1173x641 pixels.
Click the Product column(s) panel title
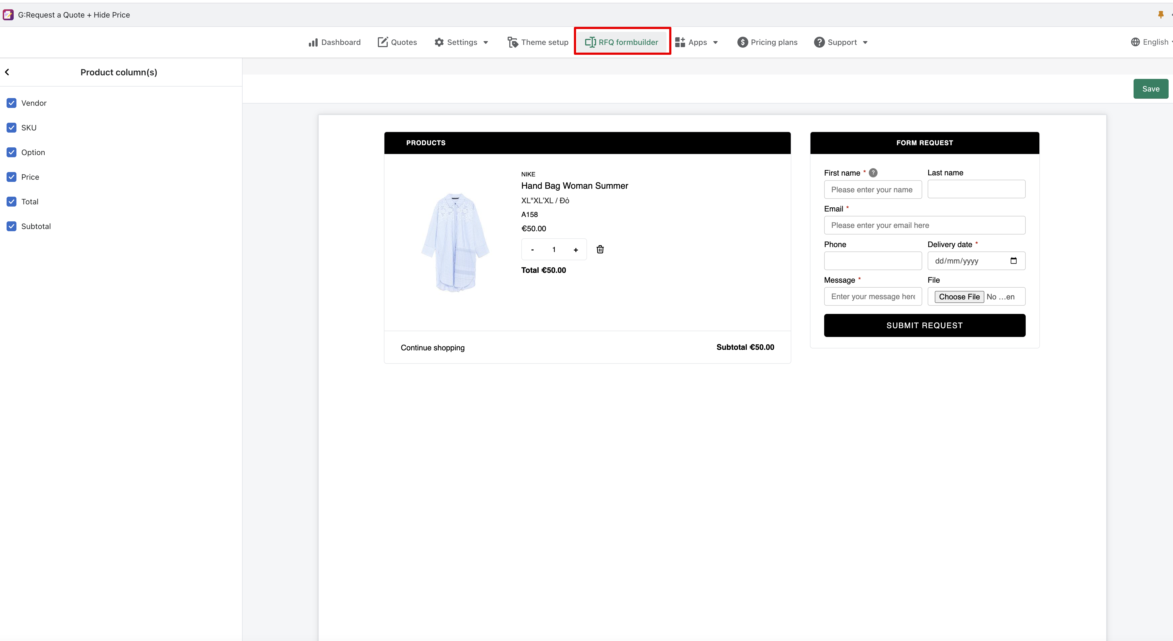pos(119,72)
